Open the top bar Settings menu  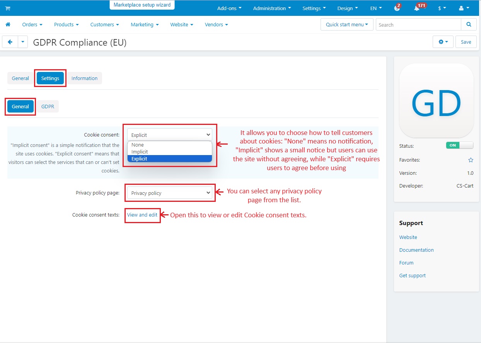(314, 8)
